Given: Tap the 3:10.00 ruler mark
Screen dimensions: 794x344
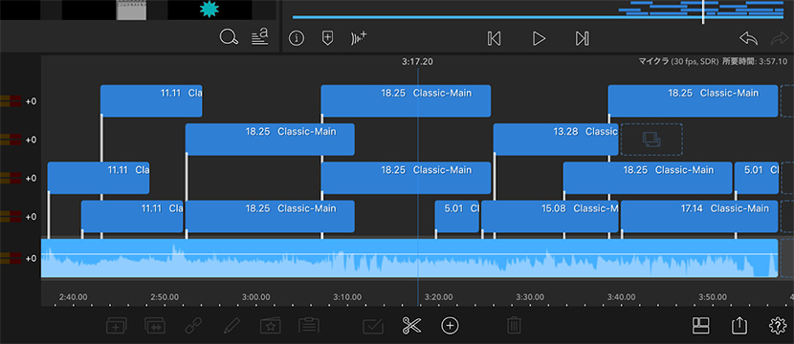Looking at the screenshot, I should [347, 297].
